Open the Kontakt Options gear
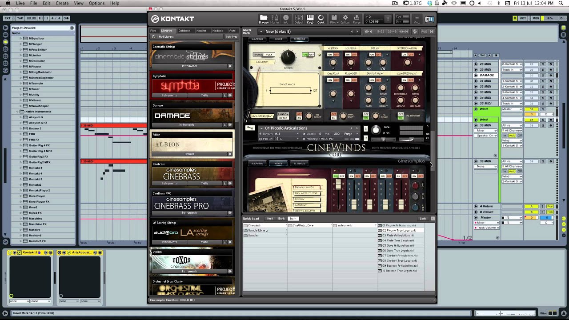Screen dimensions: 569x320 click(345, 19)
